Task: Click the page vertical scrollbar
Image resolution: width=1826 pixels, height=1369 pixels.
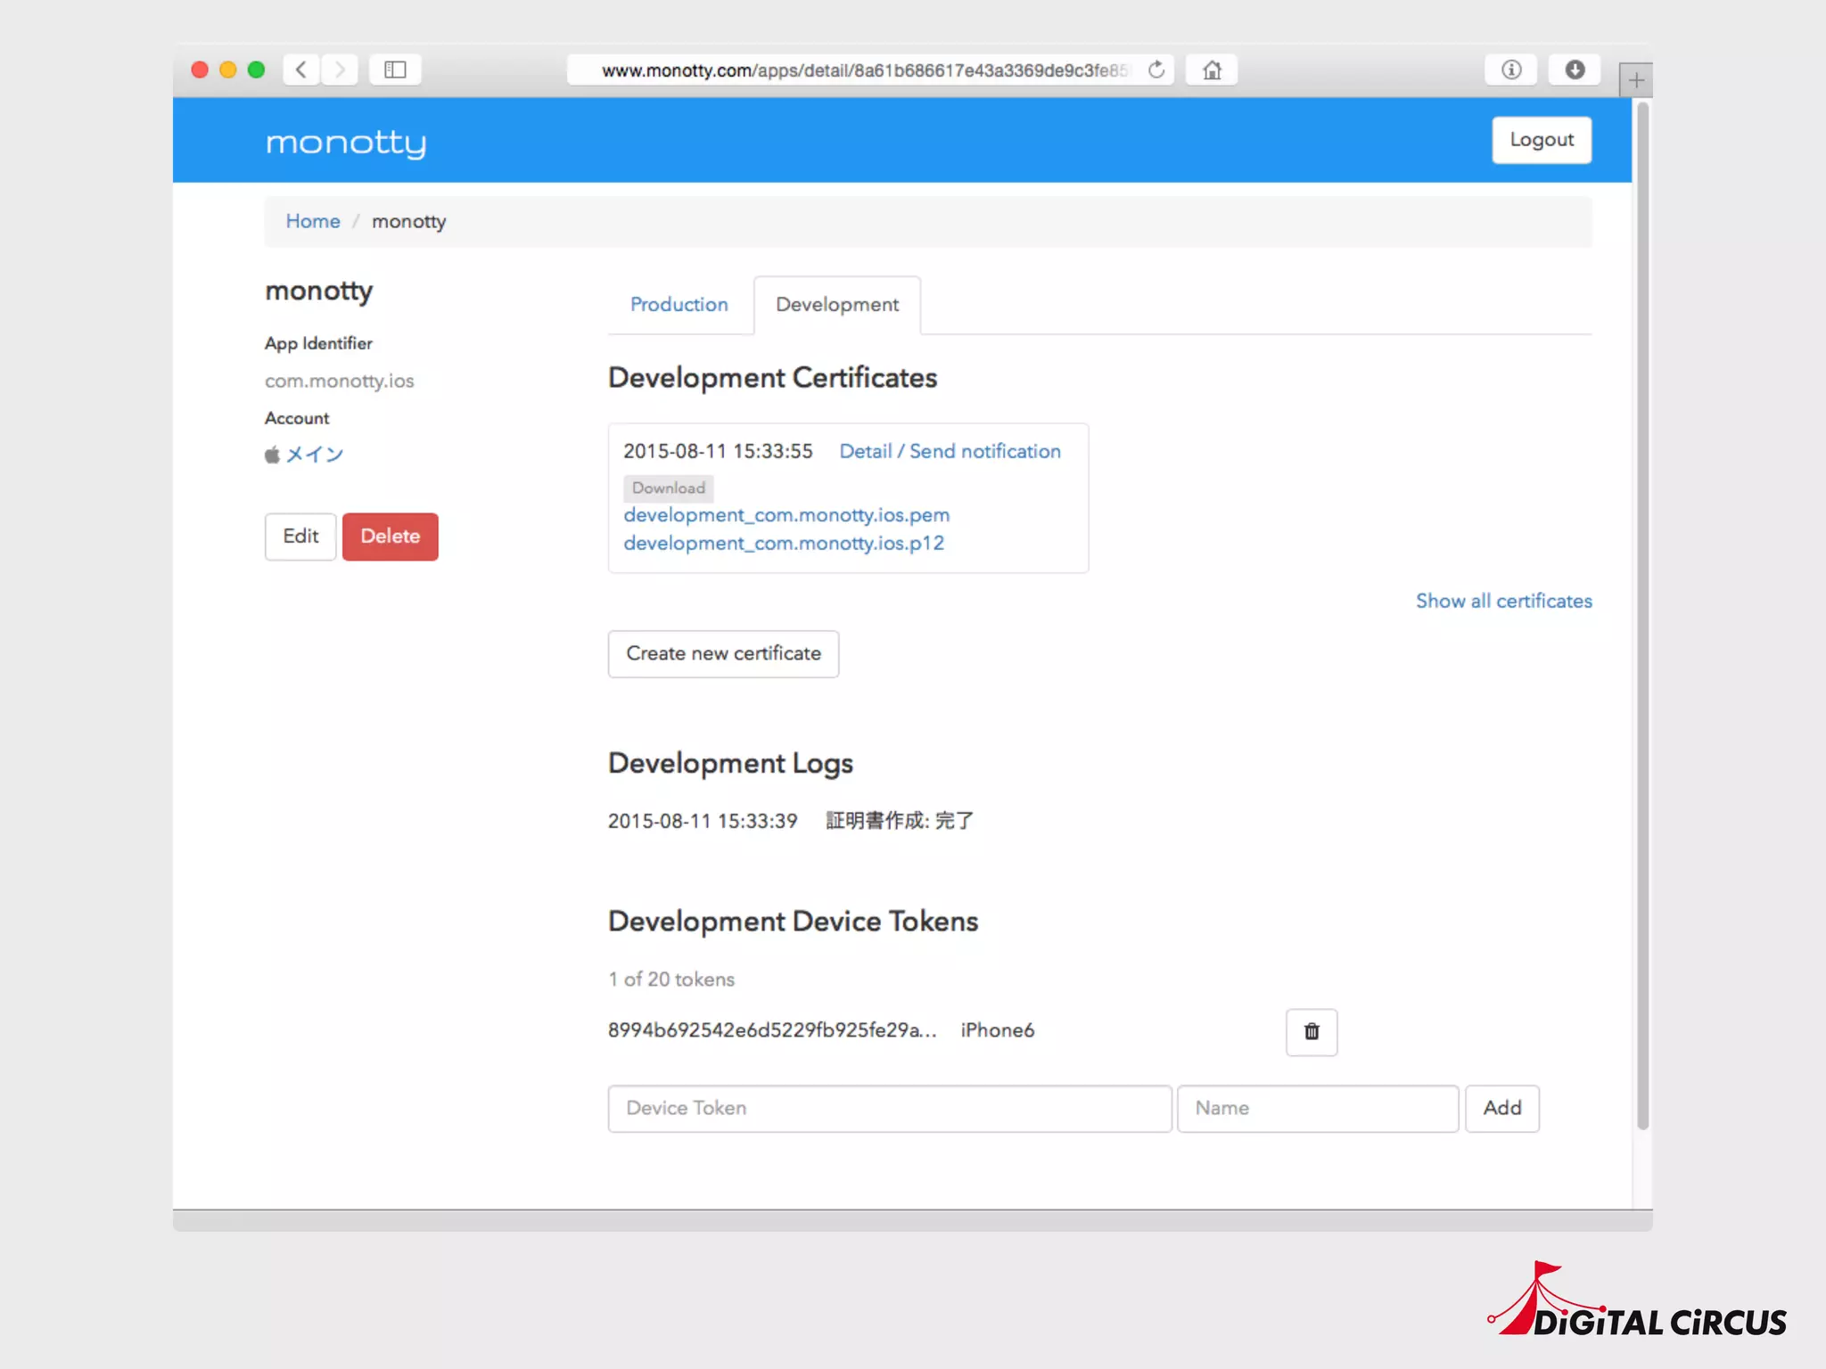Action: coord(1642,615)
